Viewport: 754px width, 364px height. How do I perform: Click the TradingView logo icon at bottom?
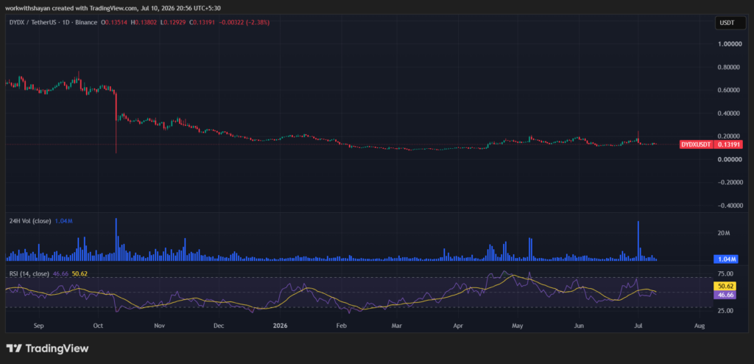(x=14, y=348)
